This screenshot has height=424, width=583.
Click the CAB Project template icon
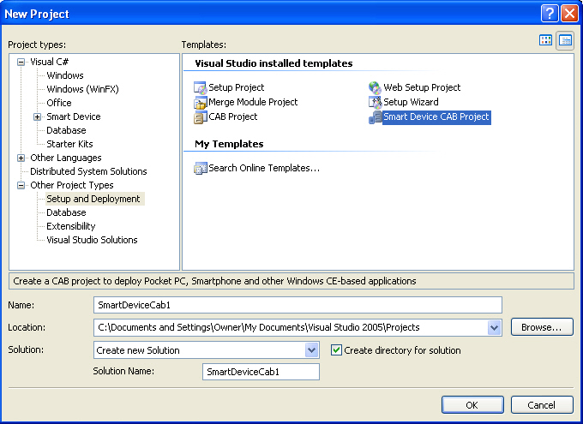click(200, 117)
